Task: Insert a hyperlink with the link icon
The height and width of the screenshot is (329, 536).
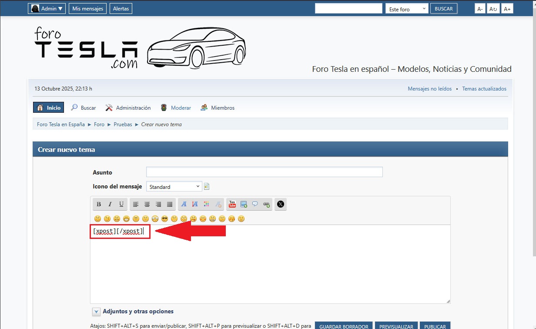Action: point(266,204)
